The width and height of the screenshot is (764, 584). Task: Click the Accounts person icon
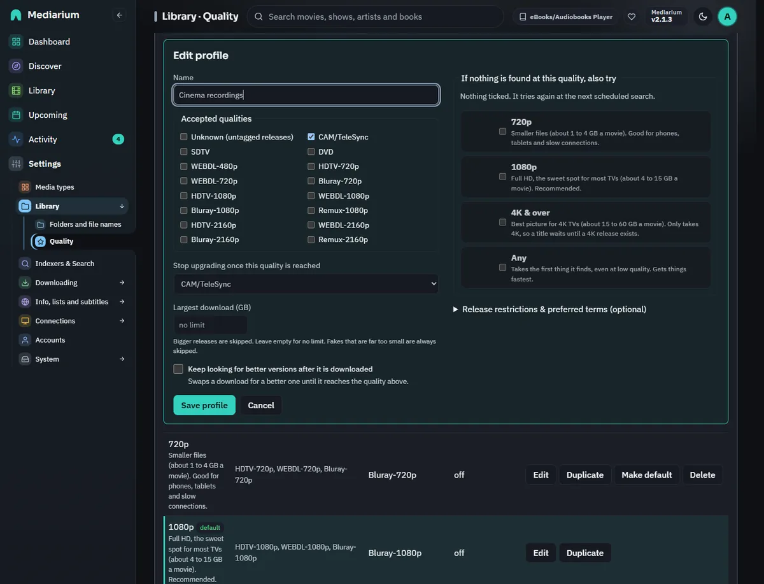tap(25, 340)
